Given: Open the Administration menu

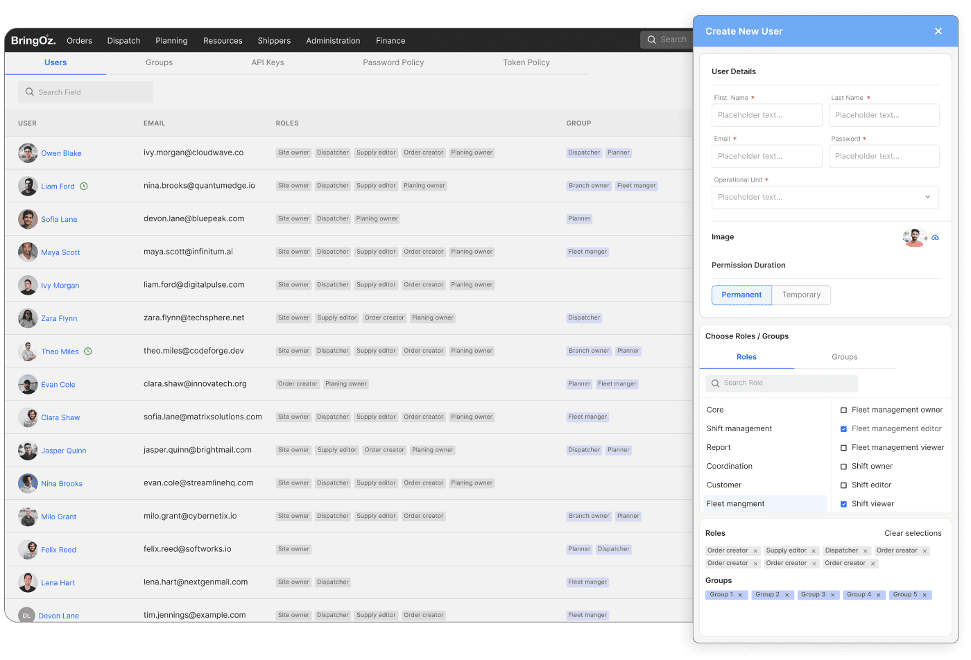Looking at the screenshot, I should tap(333, 41).
